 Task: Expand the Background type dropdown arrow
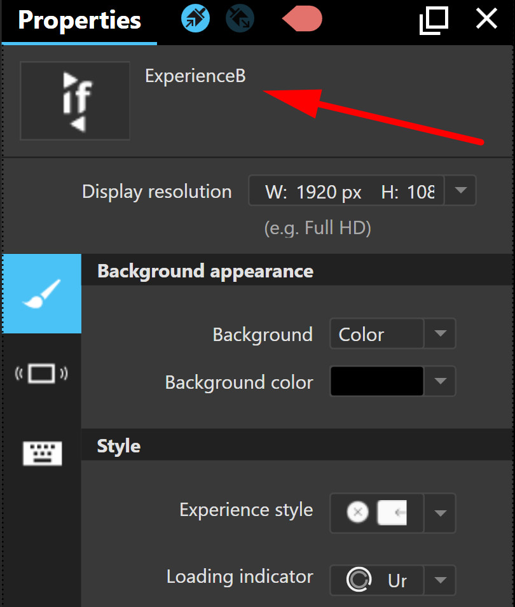point(441,333)
